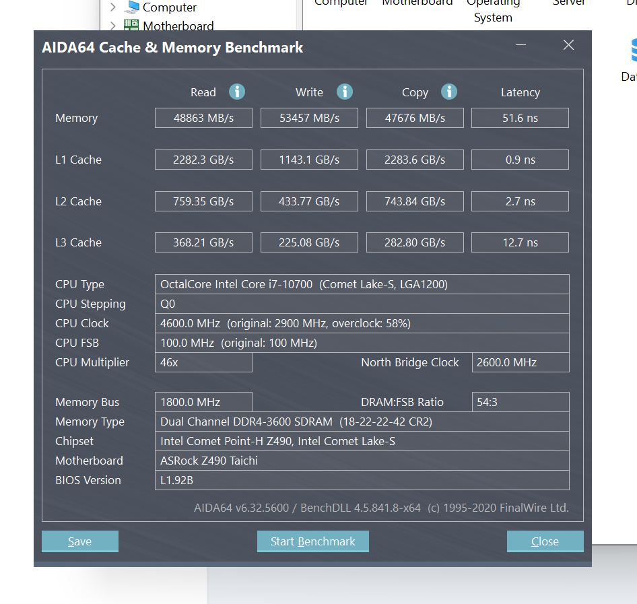Image resolution: width=637 pixels, height=604 pixels.
Task: Click the Read column info icon
Action: [236, 92]
